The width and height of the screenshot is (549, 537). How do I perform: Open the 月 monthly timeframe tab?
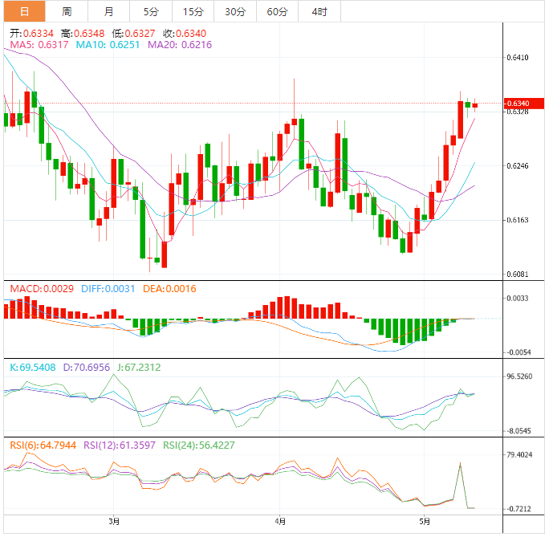point(109,11)
